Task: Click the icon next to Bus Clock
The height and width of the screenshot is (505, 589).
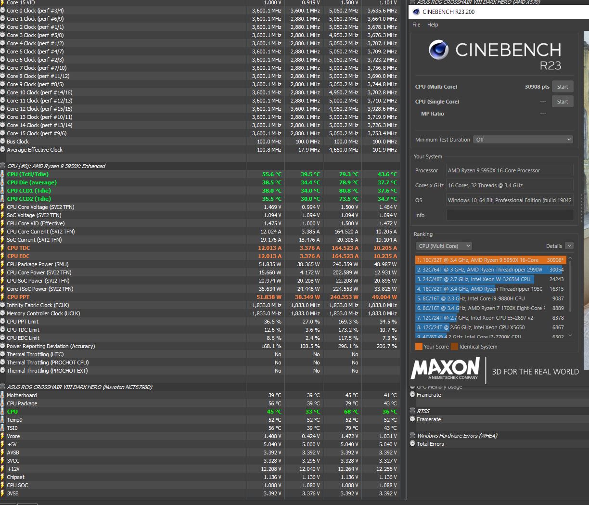Action: coord(2,142)
